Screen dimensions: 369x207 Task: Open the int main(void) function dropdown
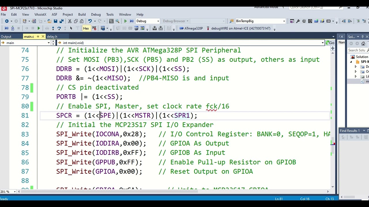[323, 43]
